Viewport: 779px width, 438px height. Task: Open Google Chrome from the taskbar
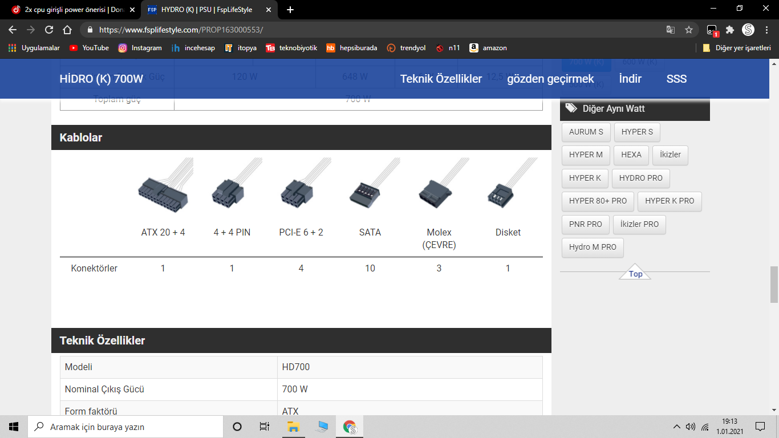click(x=350, y=427)
